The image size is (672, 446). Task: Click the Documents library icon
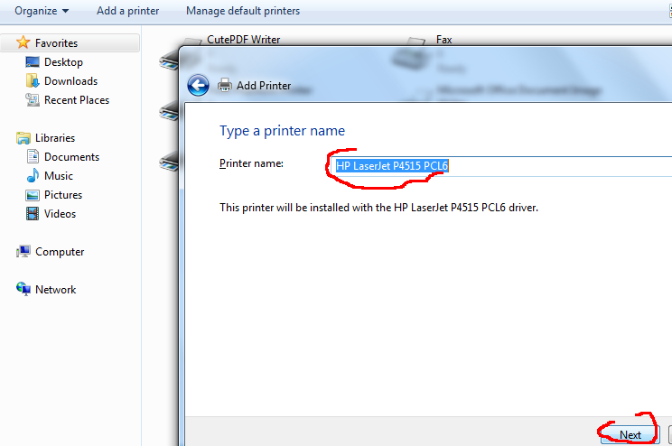pos(33,156)
